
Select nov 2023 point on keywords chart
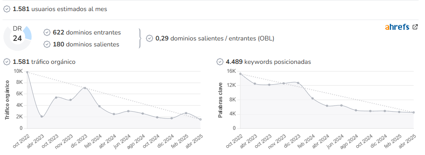pyautogui.click(x=284, y=83)
